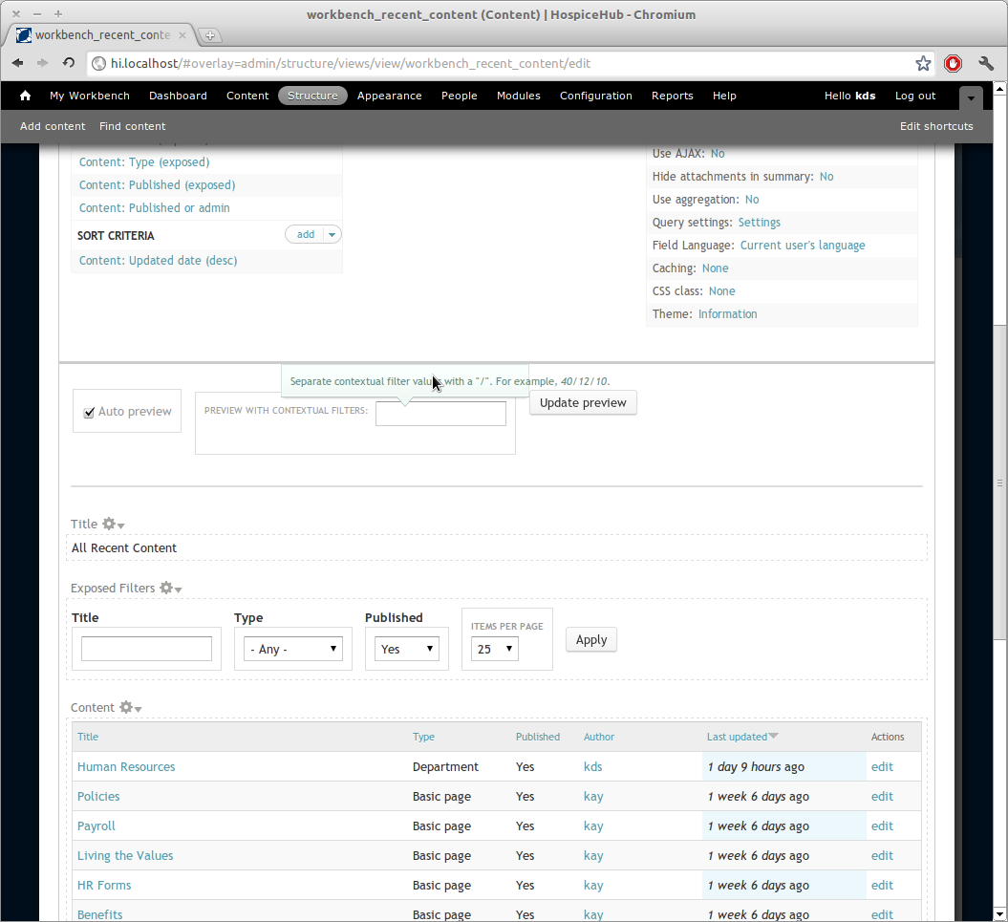Toggle the admin shortcuts drawer arrow
Image resolution: width=1008 pixels, height=922 pixels.
(971, 97)
